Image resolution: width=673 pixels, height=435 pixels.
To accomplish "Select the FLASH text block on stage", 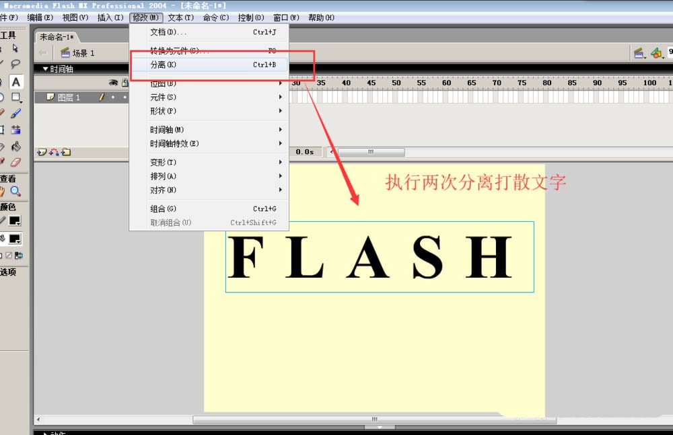I will tap(380, 257).
